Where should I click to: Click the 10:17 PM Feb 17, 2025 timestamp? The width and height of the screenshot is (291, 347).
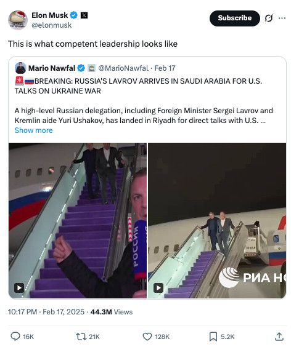point(46,312)
